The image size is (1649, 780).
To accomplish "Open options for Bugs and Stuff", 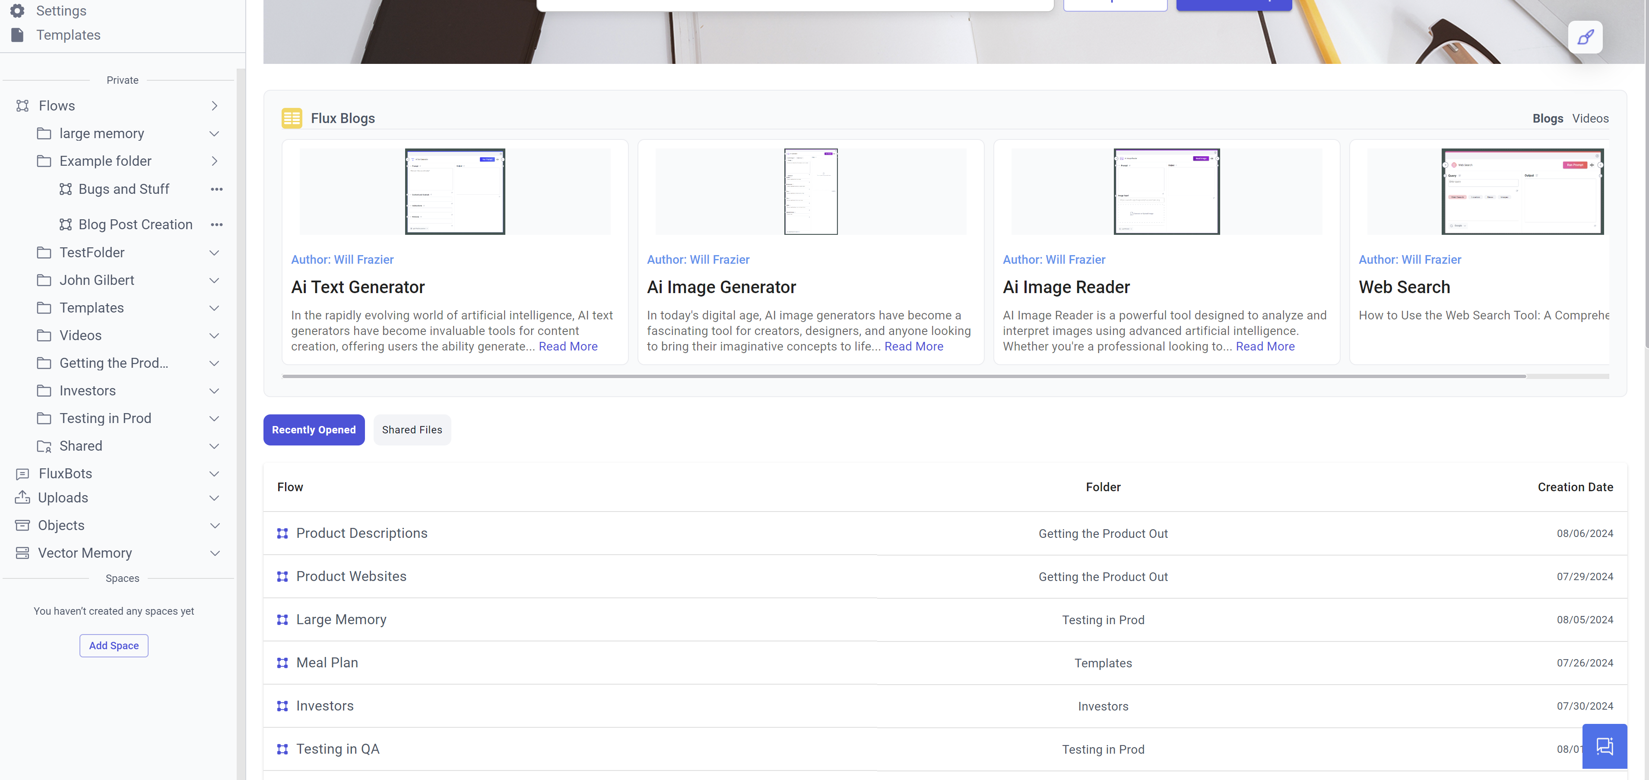I will coord(216,189).
